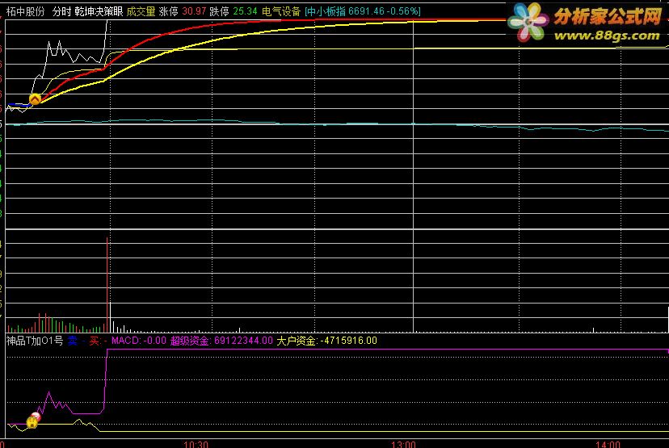669x448 pixels.
Task: Click the blue 卖 sell label
Action: point(73,341)
